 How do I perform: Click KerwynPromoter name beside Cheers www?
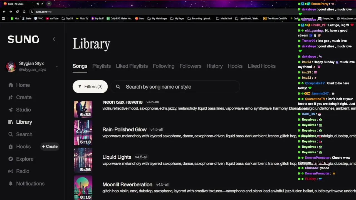point(317,158)
